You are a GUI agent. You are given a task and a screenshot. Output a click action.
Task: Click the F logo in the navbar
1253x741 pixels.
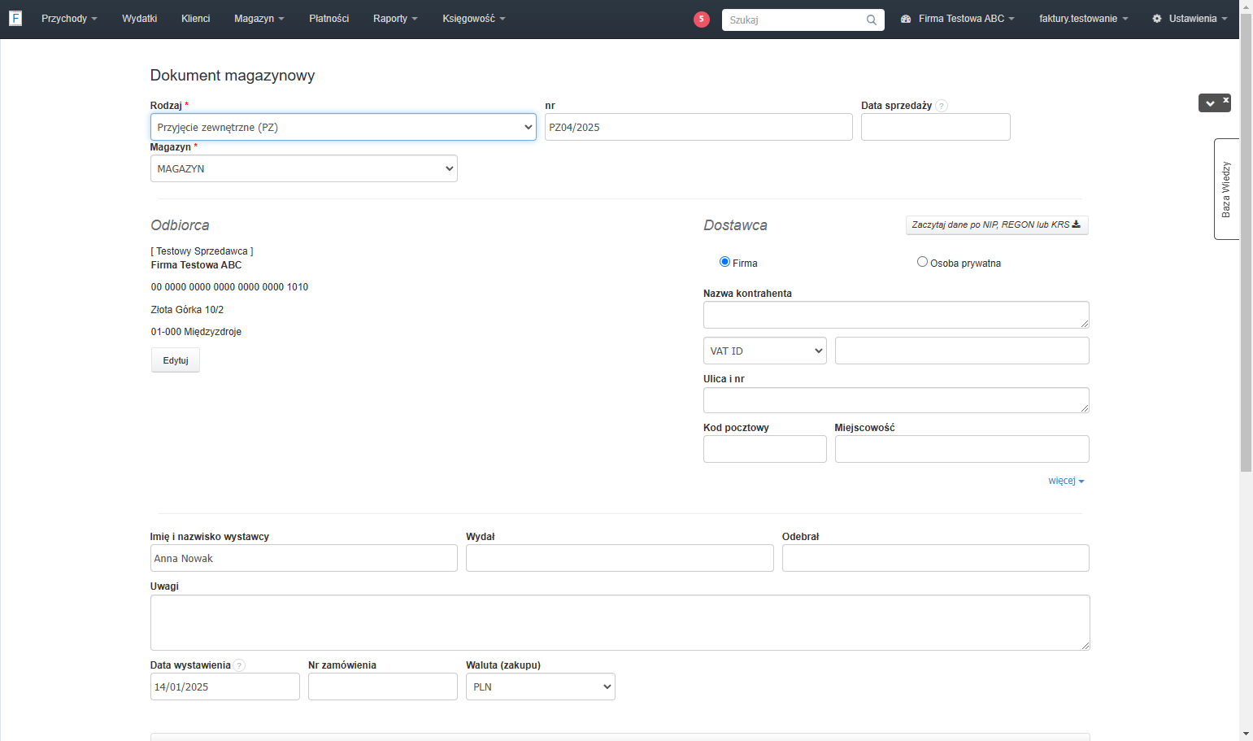pos(15,18)
